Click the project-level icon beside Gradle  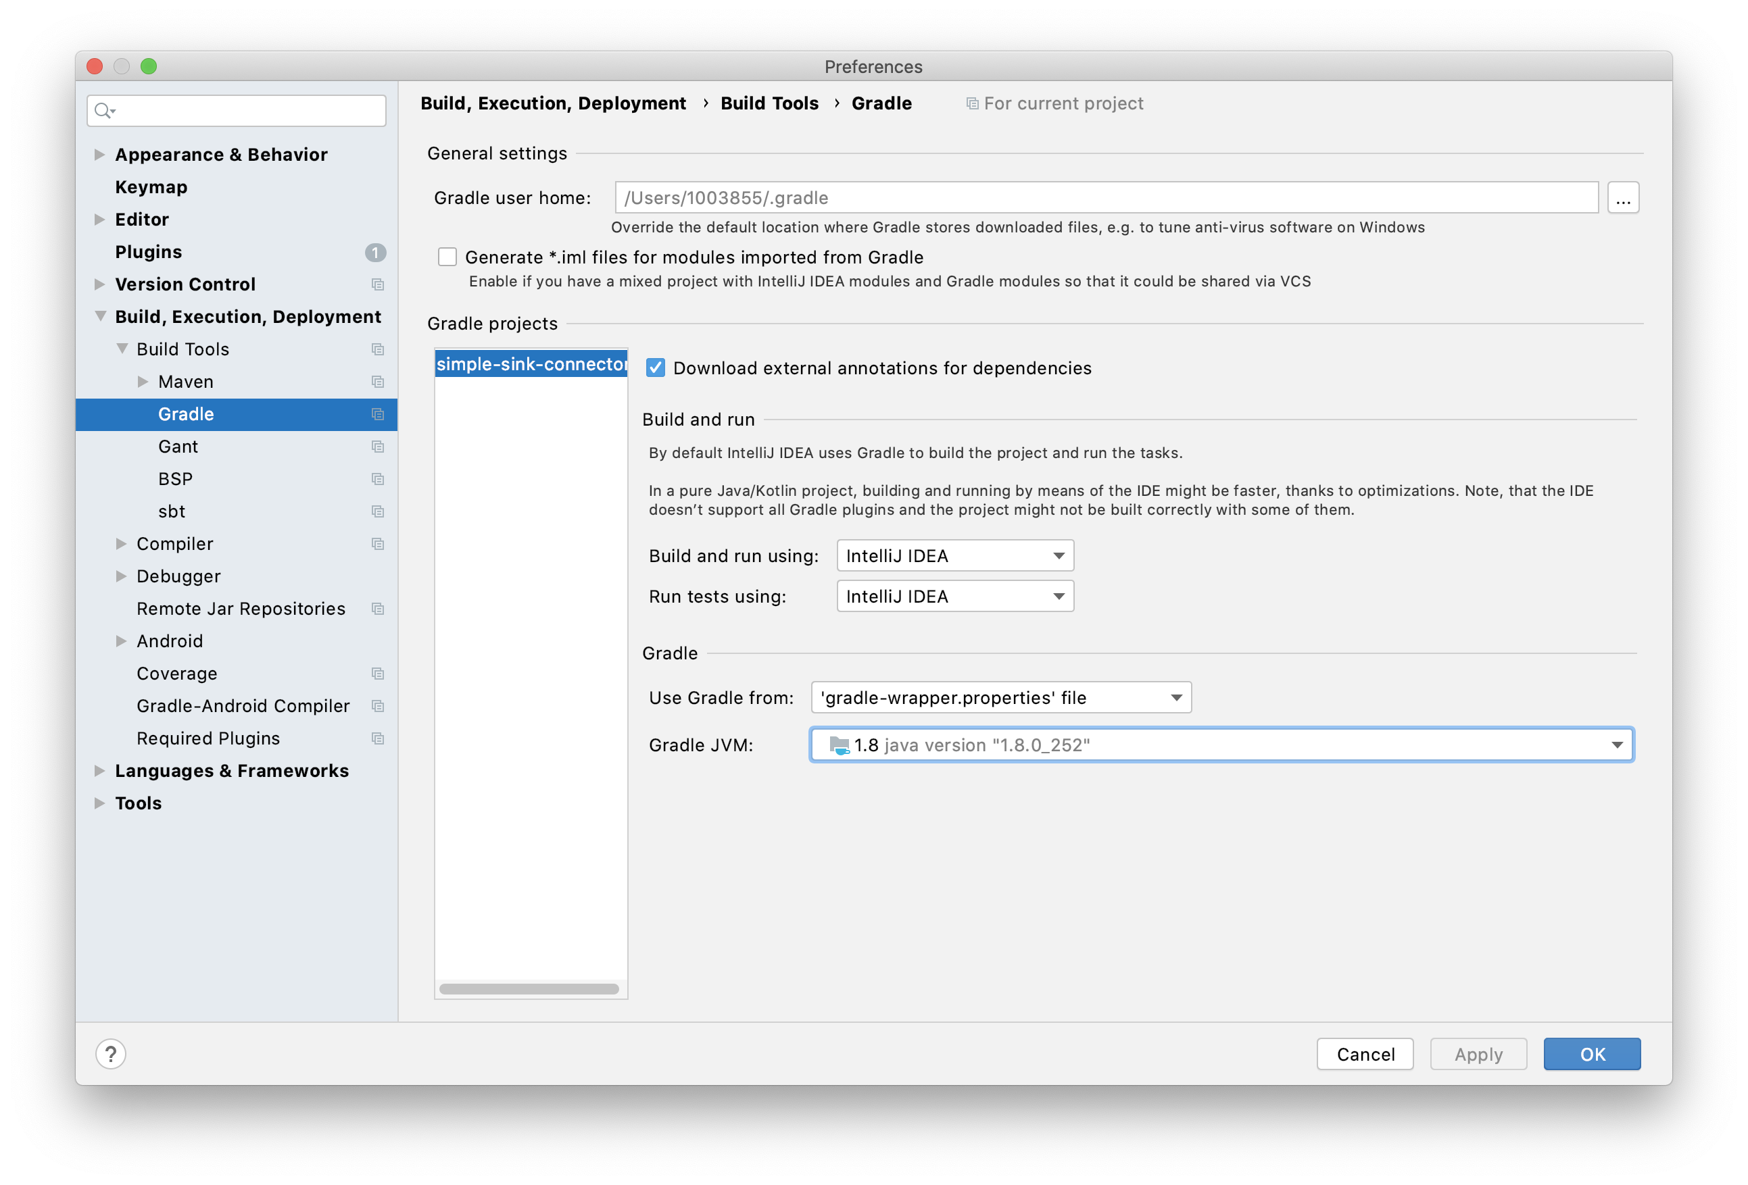(378, 414)
